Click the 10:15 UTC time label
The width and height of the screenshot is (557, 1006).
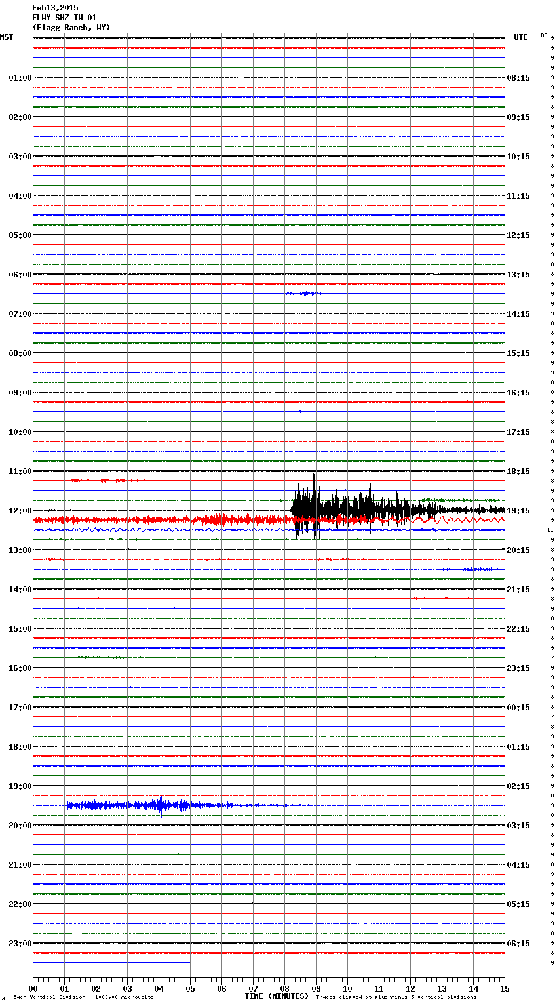[518, 157]
